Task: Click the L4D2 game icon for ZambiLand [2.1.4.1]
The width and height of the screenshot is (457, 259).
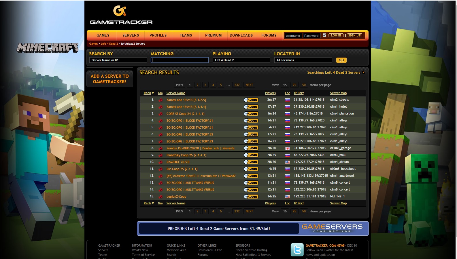Action: [x=160, y=107]
